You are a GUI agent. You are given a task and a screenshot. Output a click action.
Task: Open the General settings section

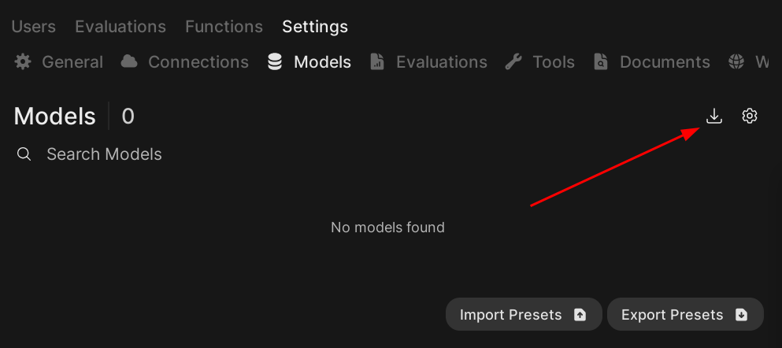72,61
